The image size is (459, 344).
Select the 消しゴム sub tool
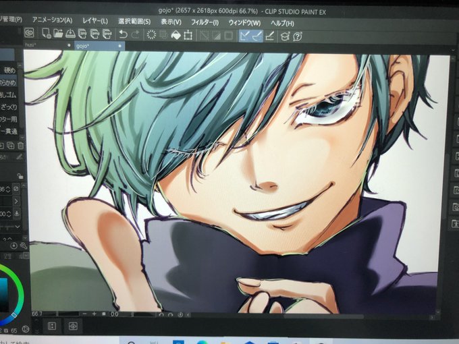coord(8,95)
